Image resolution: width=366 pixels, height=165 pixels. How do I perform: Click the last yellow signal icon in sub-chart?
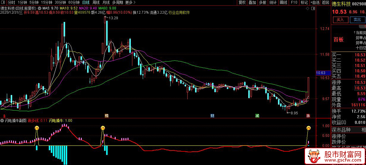click(x=308, y=128)
